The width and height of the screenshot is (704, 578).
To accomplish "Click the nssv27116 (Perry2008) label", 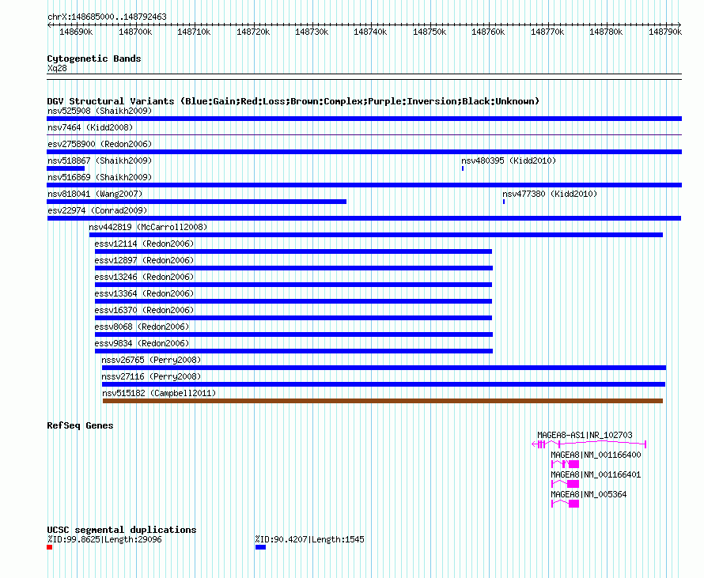I will click(151, 376).
